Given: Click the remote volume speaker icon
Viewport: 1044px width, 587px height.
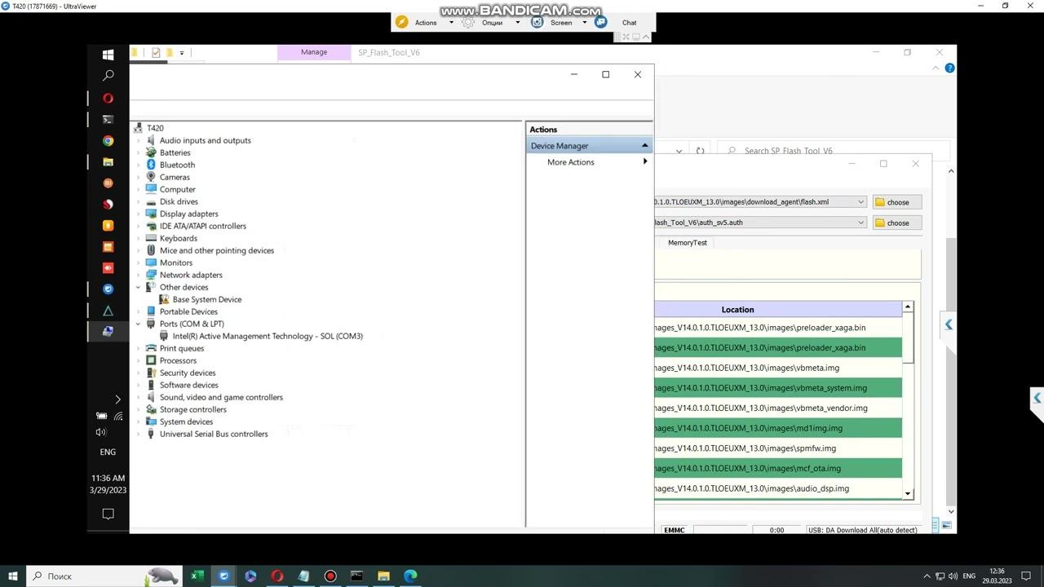Looking at the screenshot, I should (x=101, y=432).
